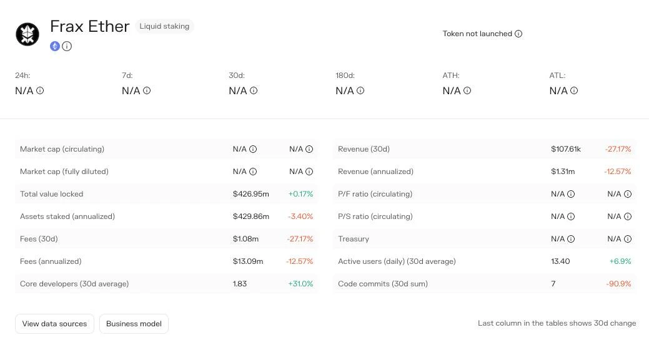Click the info icon beside 24h N/A
Viewport: 649px width, 345px height.
pos(40,90)
